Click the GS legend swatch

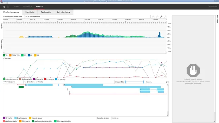(x=22, y=55)
